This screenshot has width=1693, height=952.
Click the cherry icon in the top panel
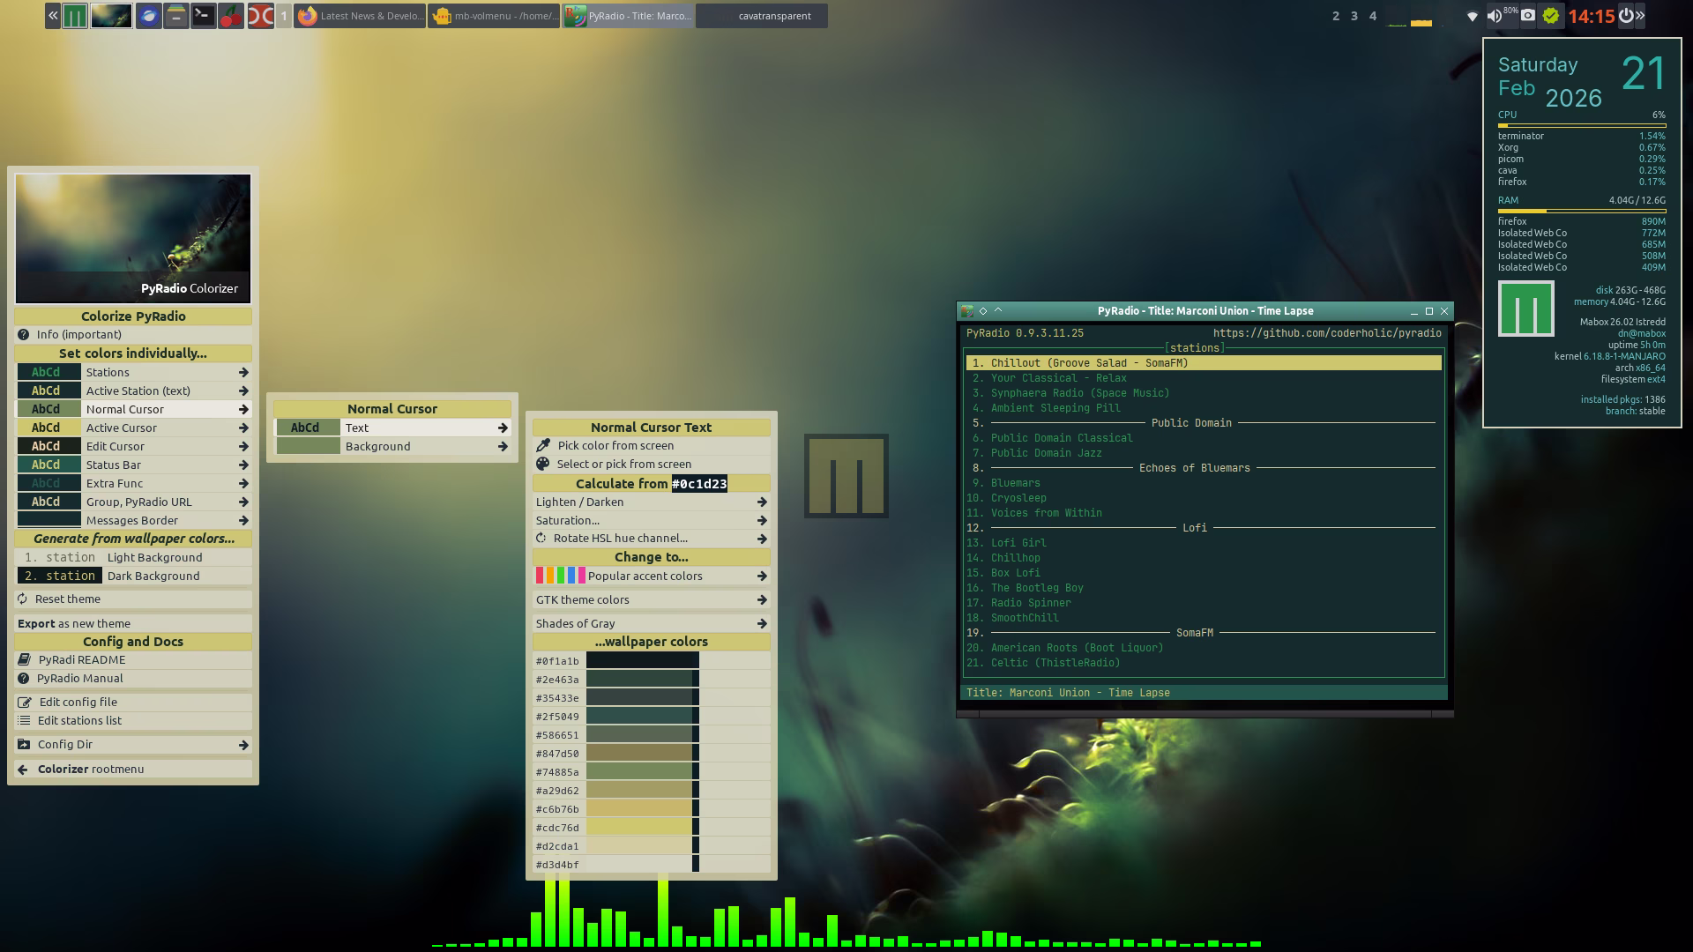point(231,15)
